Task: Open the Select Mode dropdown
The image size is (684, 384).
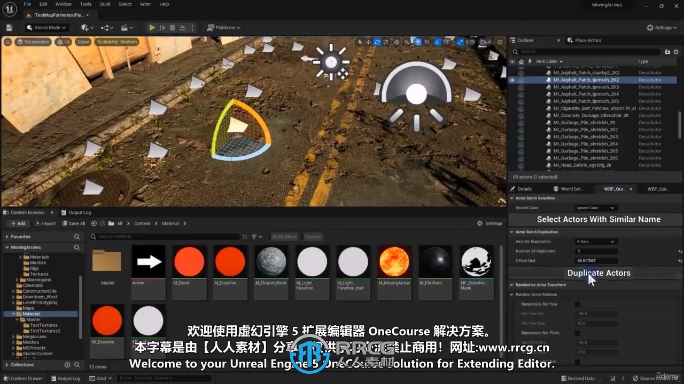Action: pos(46,28)
